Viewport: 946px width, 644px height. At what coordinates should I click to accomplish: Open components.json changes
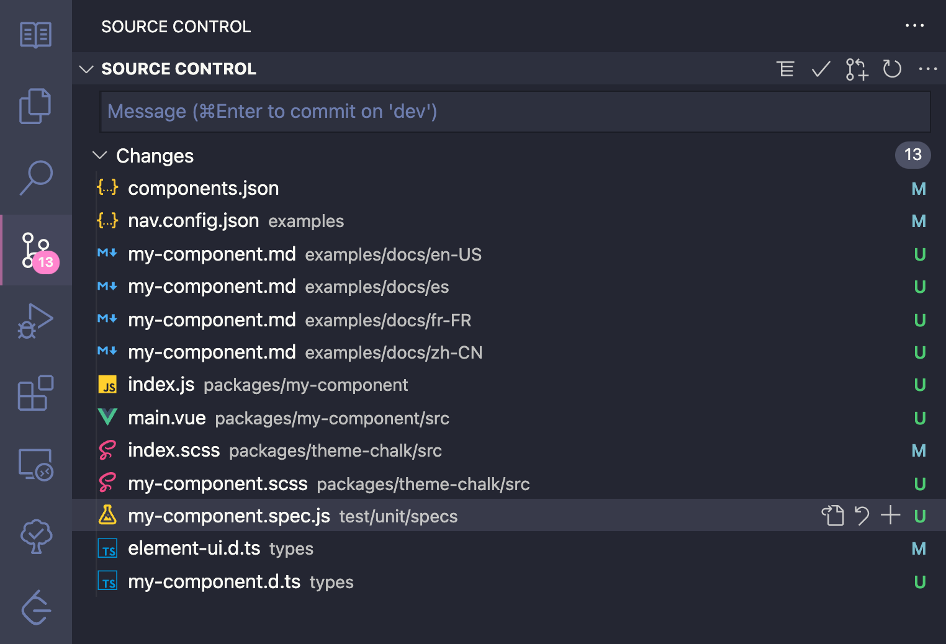[x=203, y=189]
